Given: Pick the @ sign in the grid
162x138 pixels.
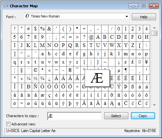Looking at the screenshot, I should pyautogui.click(x=91, y=37).
